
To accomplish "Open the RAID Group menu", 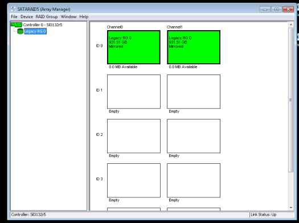I will pos(47,16).
